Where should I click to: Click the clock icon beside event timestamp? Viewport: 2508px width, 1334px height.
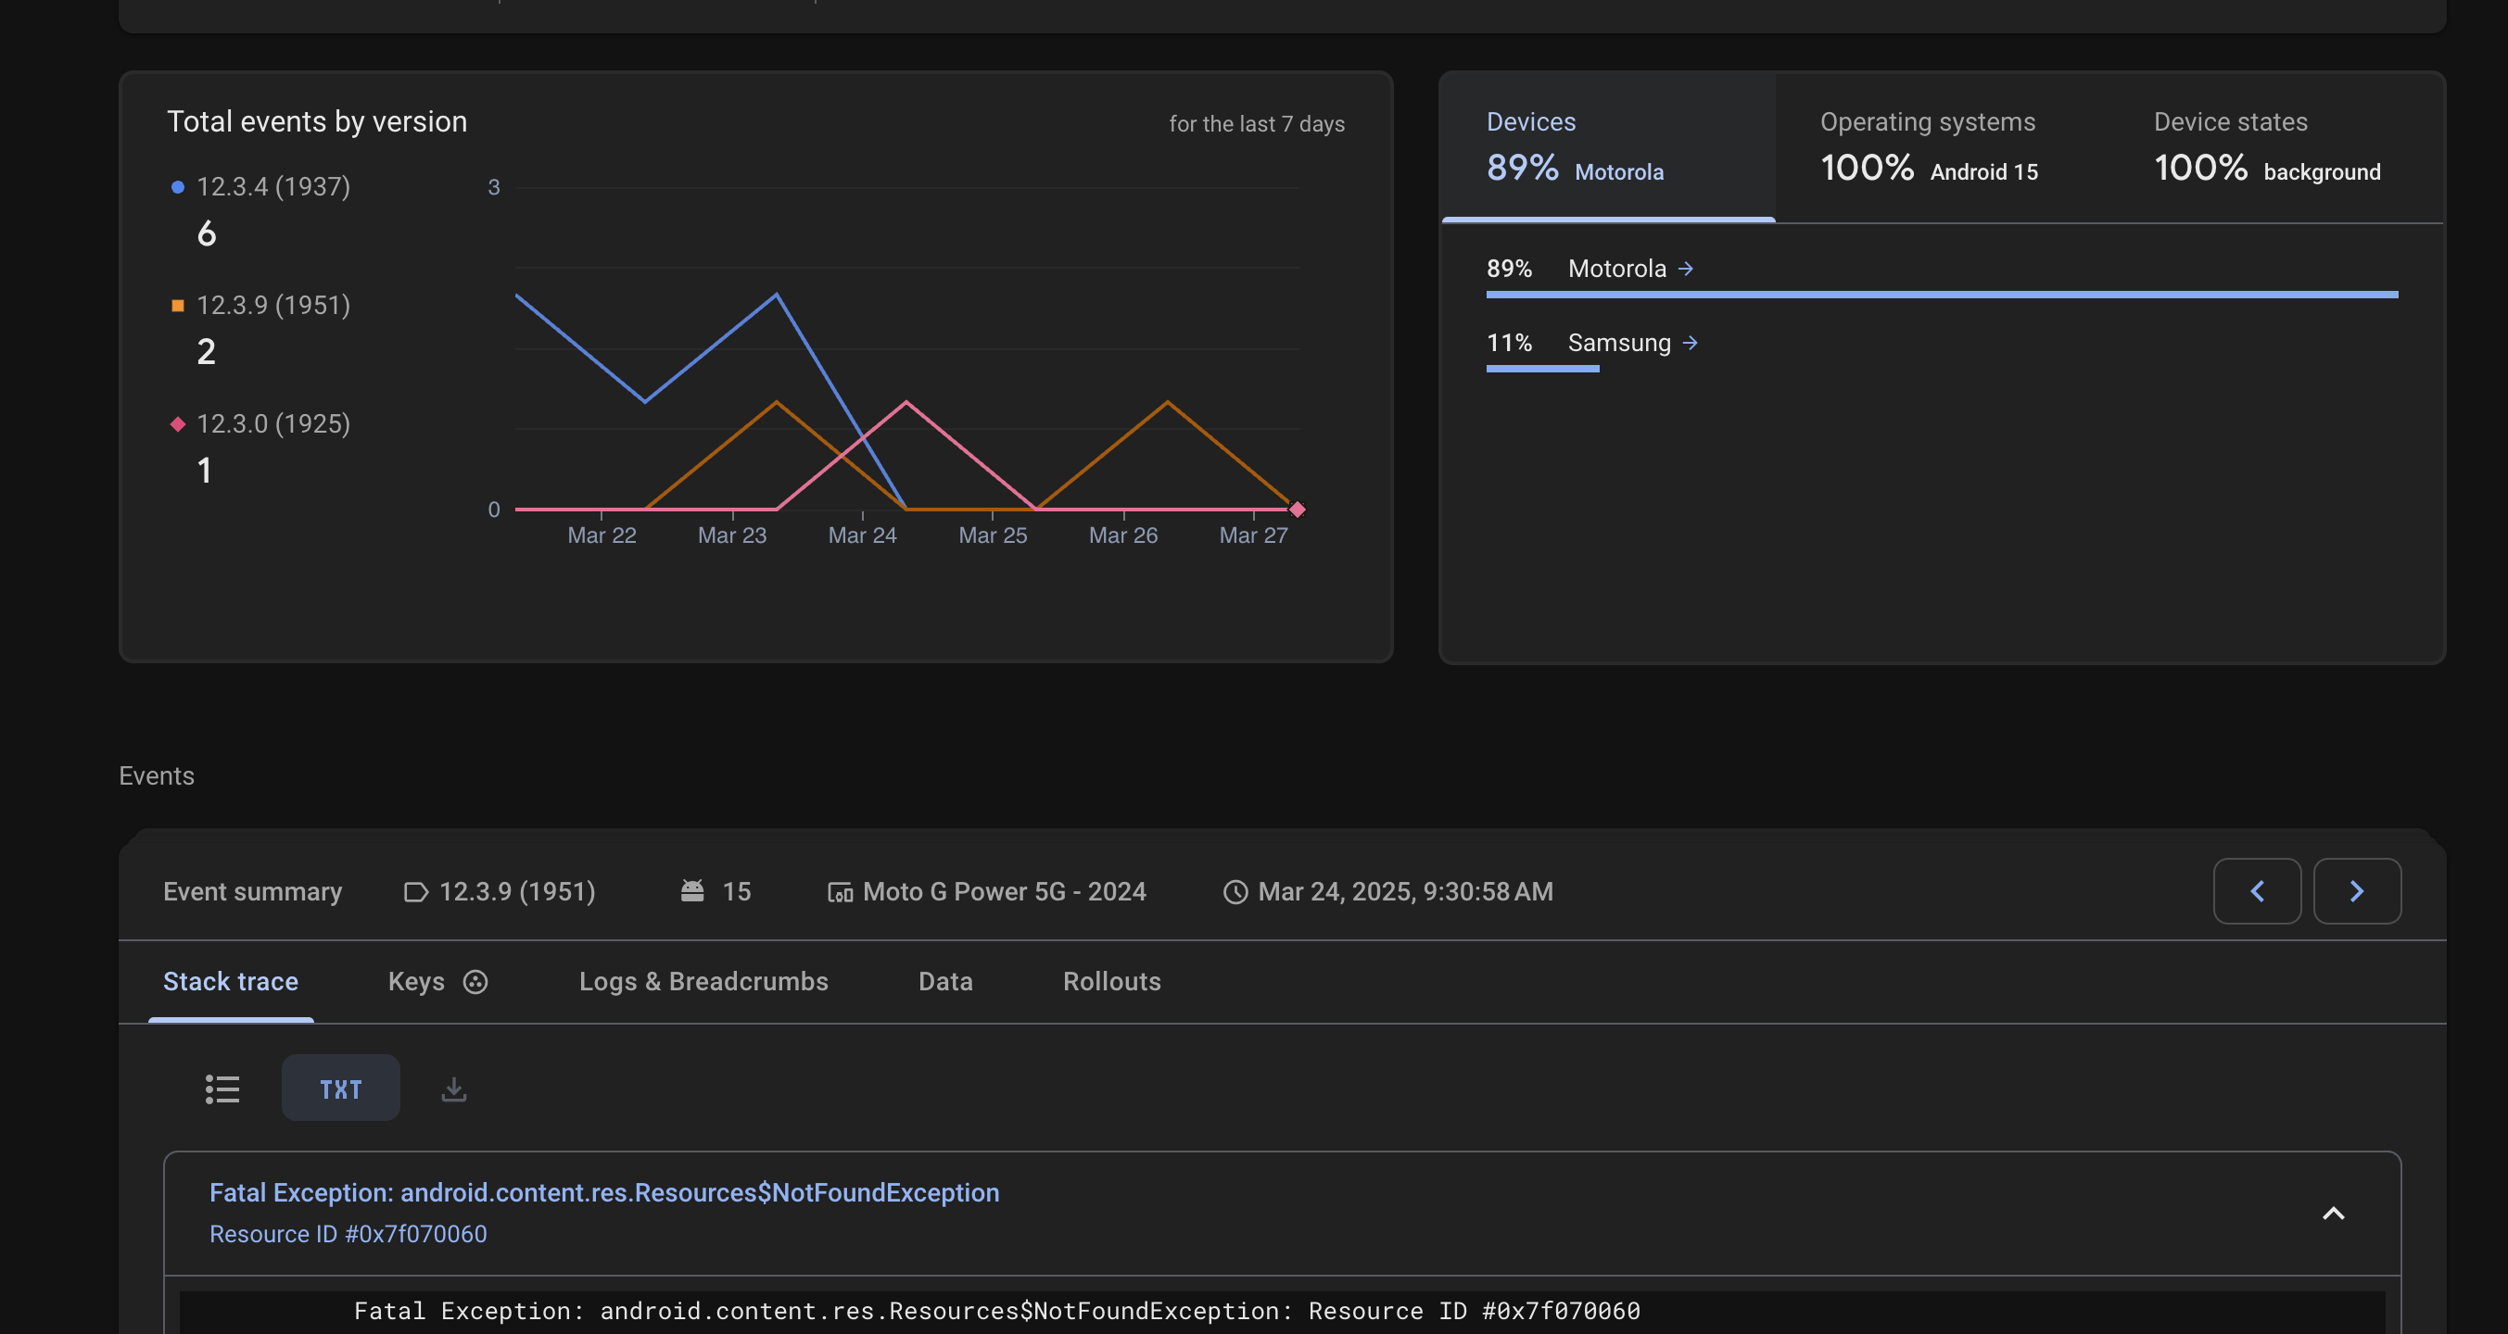[x=1235, y=892]
